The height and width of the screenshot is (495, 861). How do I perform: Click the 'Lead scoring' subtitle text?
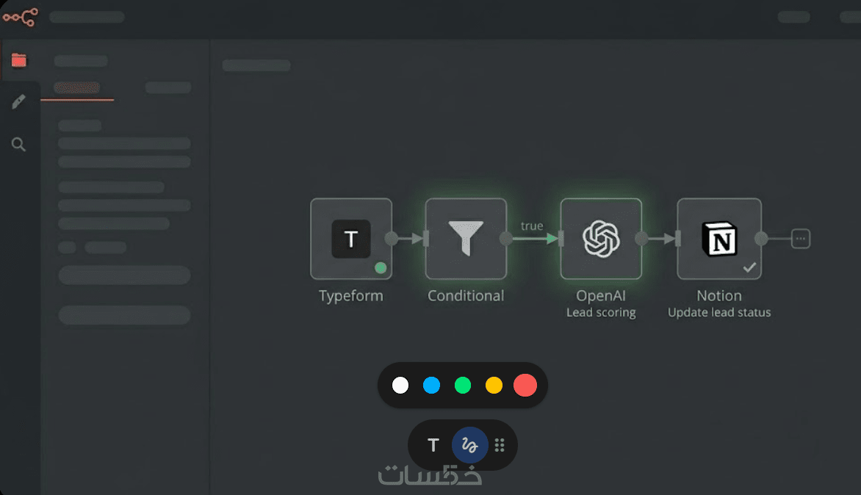(601, 313)
